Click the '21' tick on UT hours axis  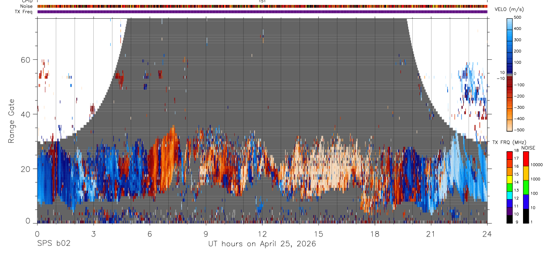click(431, 234)
